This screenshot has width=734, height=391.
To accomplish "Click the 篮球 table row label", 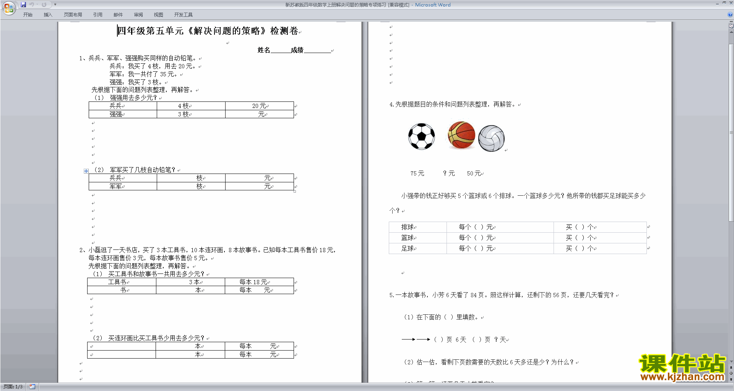I will [408, 238].
